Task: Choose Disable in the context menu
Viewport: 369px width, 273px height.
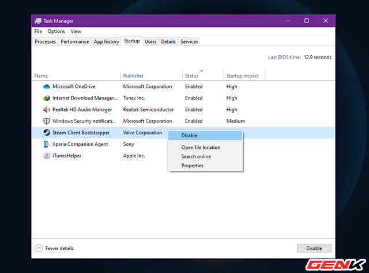Action: [x=189, y=136]
